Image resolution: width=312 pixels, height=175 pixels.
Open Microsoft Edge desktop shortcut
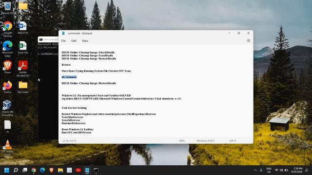pos(8,49)
